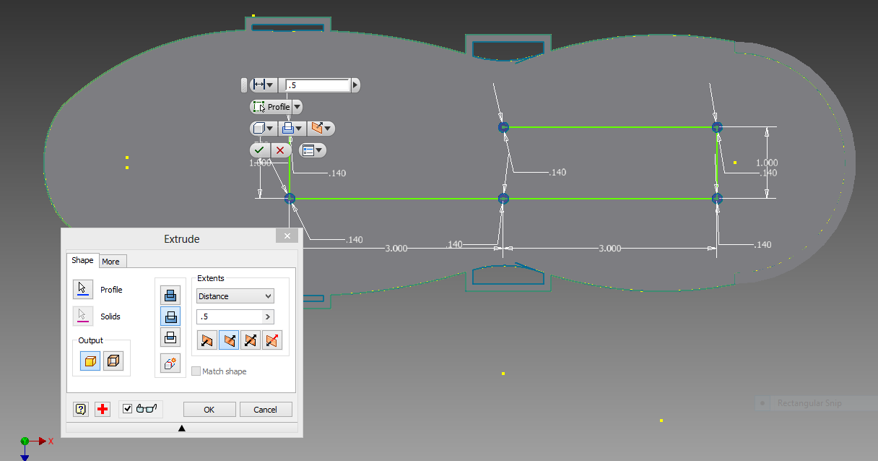Click the mini-toolbar Profile button
Screen dimensions: 878x461
pyautogui.click(x=271, y=107)
